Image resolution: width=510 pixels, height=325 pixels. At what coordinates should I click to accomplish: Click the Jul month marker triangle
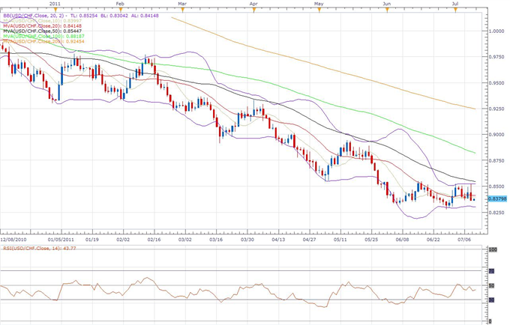455,10
